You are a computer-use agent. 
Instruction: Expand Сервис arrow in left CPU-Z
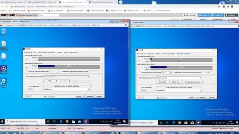click(x=83, y=96)
